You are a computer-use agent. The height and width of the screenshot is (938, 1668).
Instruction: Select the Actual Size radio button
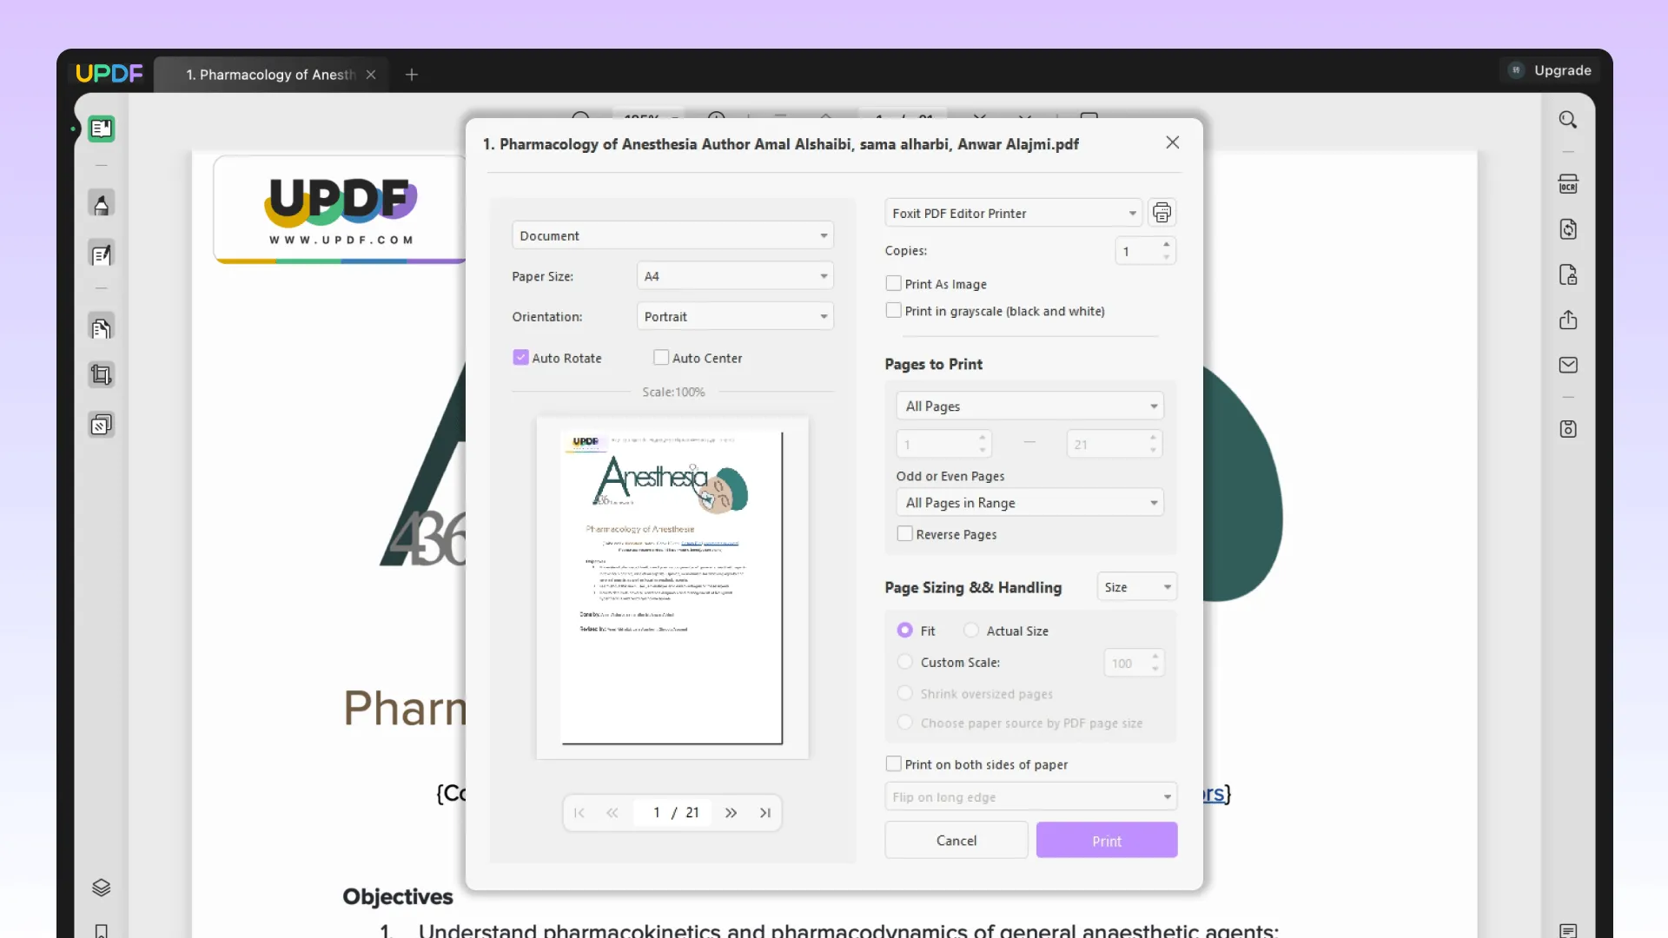click(x=971, y=630)
